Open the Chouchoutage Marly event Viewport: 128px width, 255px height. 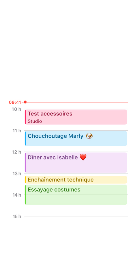pyautogui.click(x=76, y=138)
